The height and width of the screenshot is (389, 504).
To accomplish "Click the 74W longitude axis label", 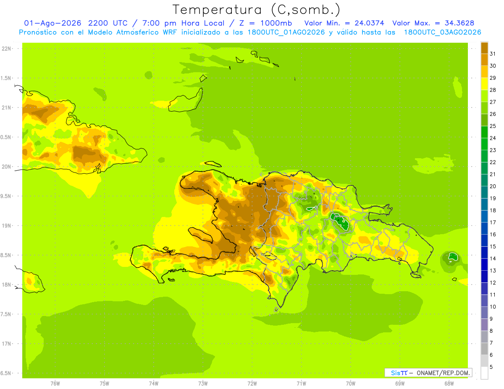I will [154, 383].
